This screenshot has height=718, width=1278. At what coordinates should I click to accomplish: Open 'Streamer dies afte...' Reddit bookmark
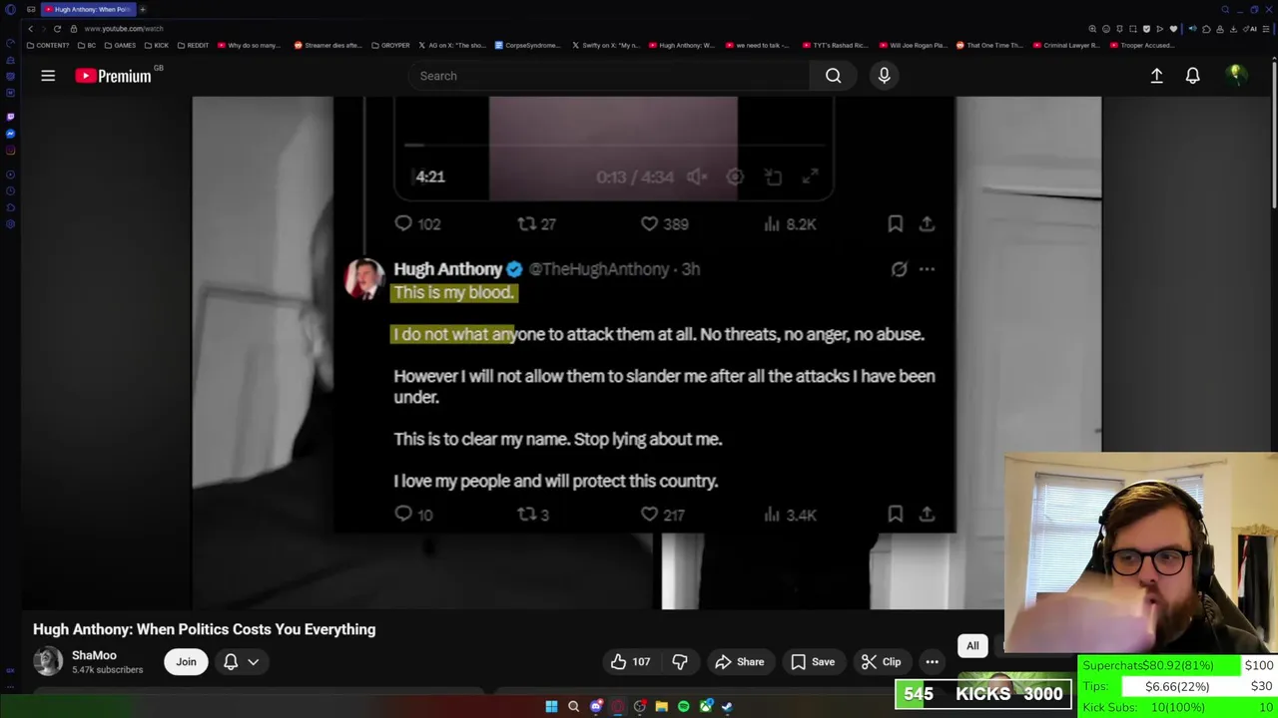coord(328,45)
